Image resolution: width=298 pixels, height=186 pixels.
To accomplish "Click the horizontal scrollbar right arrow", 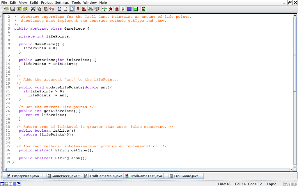I will (291, 170).
